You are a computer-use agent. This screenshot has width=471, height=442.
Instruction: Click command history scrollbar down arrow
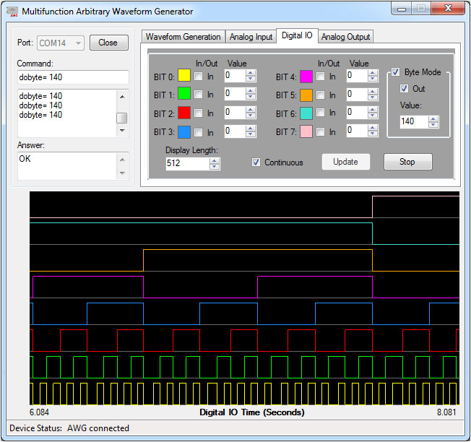[122, 130]
